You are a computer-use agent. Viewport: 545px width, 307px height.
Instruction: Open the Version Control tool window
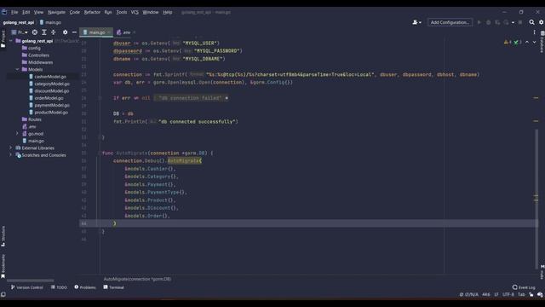26,287
